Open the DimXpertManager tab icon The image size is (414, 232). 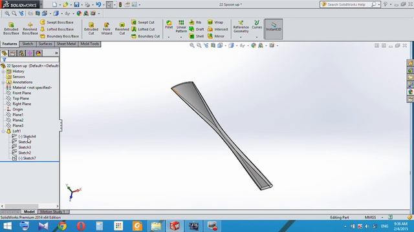pyautogui.click(x=30, y=53)
